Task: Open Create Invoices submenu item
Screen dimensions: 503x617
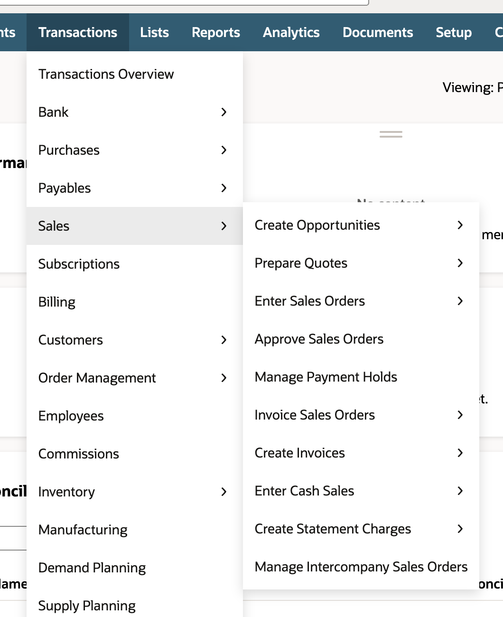Action: (361, 453)
